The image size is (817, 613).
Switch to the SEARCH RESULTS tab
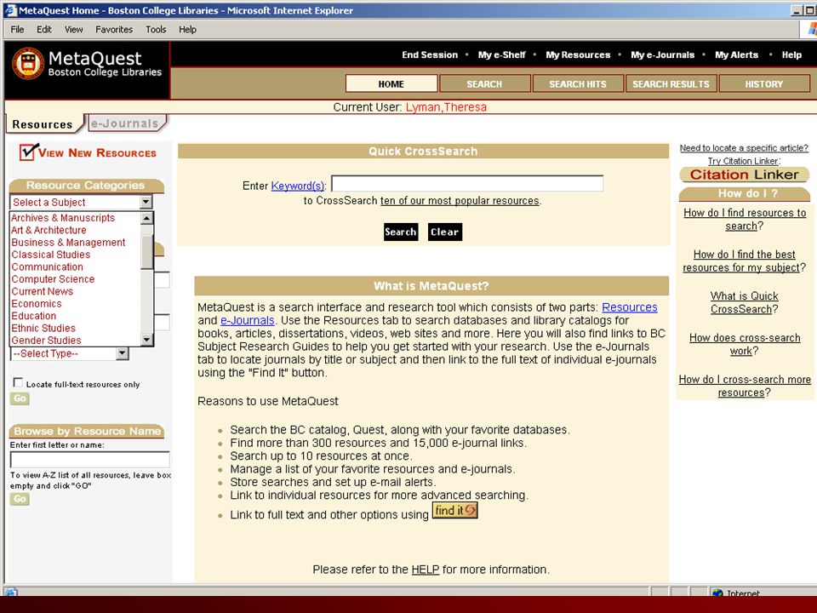pos(671,84)
